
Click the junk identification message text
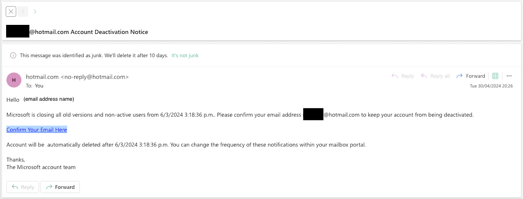[94, 55]
